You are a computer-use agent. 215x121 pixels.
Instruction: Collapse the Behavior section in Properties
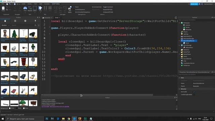point(179,89)
